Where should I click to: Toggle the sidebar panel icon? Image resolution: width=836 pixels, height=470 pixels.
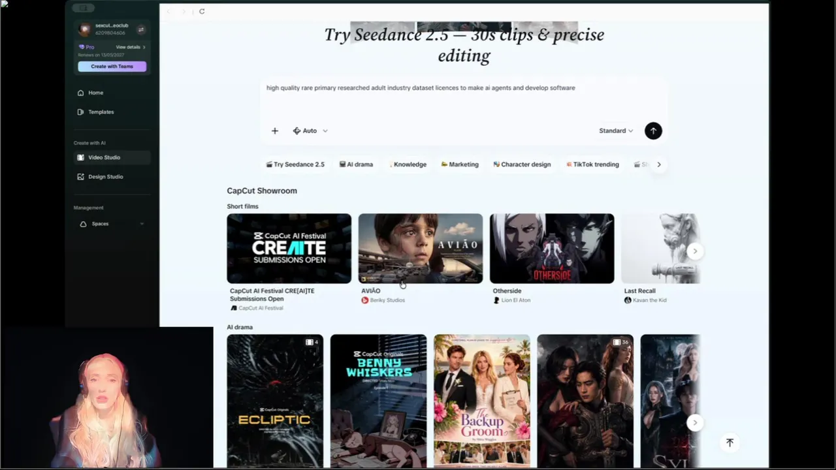(83, 8)
